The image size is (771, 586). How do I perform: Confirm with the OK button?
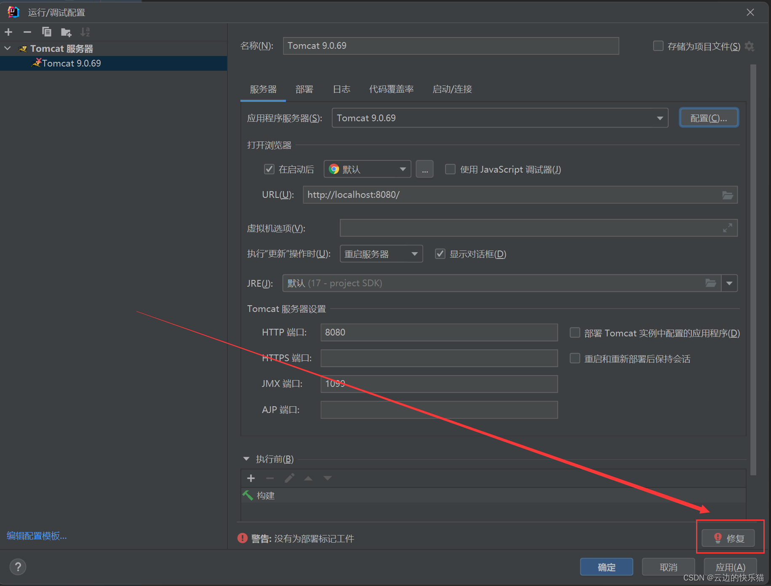pyautogui.click(x=606, y=567)
